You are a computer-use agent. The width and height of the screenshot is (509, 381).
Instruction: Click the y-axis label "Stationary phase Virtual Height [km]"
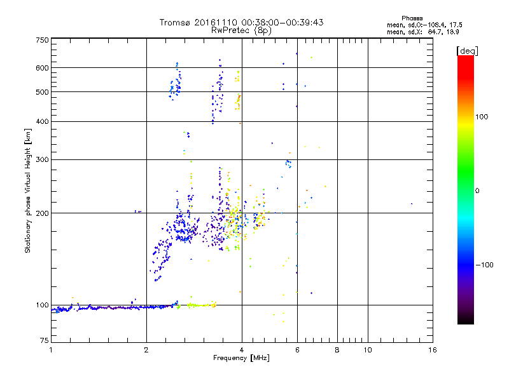[x=27, y=191]
